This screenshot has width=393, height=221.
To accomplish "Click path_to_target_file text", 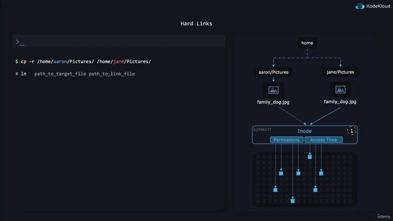I will [x=60, y=74].
